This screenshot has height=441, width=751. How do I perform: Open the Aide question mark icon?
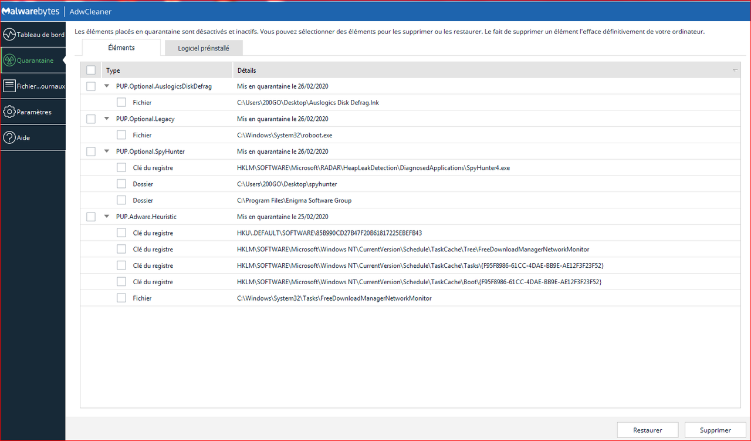[x=9, y=138]
